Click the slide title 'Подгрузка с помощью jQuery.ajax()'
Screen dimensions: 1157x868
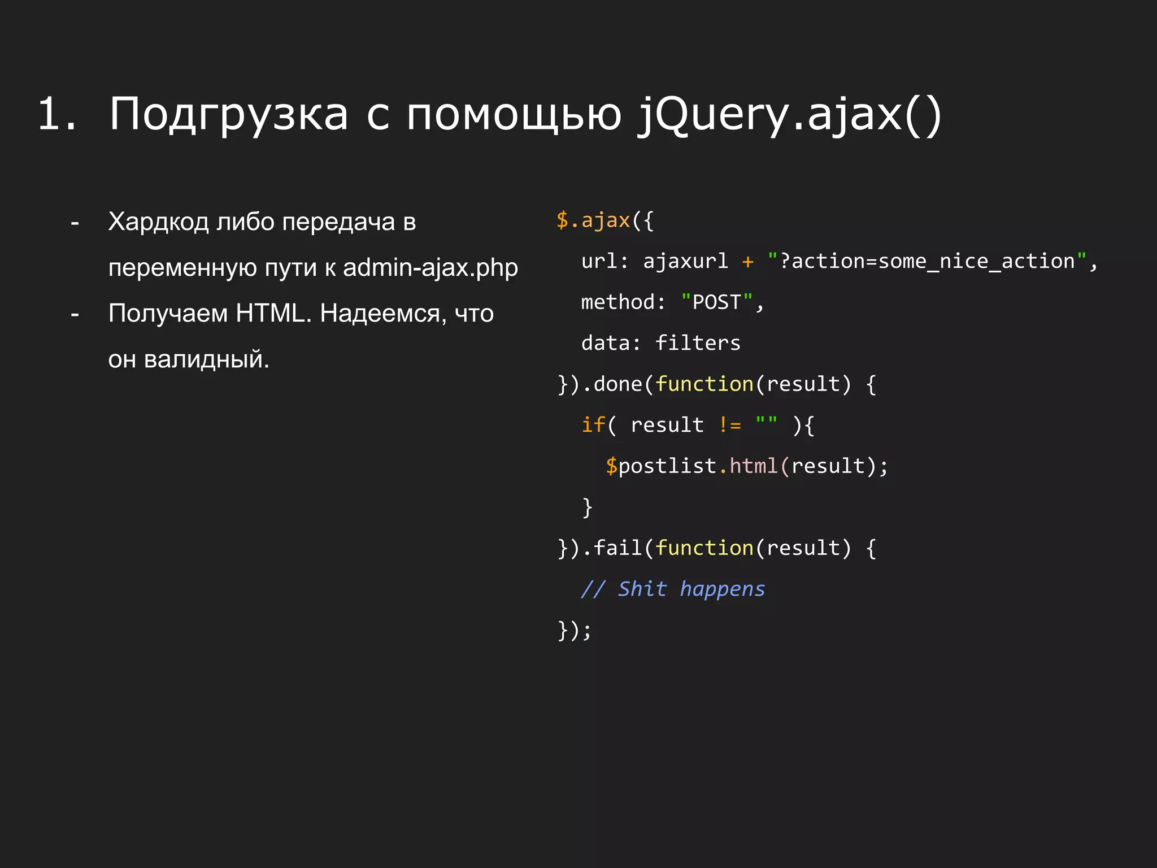(525, 115)
